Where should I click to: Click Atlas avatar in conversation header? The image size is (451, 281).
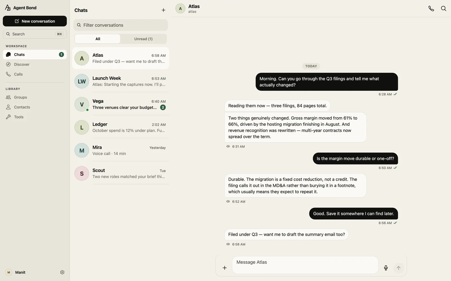pos(180,8)
